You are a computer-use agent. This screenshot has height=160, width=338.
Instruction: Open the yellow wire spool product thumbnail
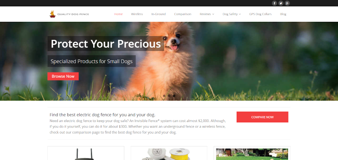tap(169, 153)
